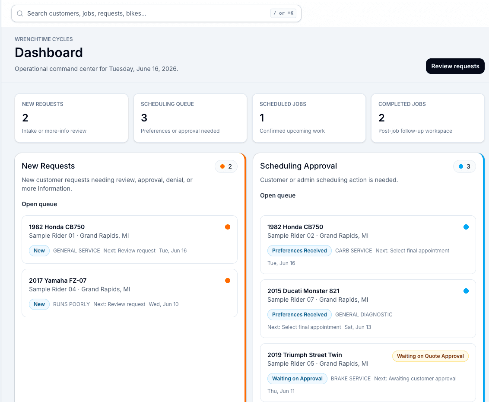The image size is (489, 402).
Task: Click the Dashboard page heading
Action: coord(49,52)
